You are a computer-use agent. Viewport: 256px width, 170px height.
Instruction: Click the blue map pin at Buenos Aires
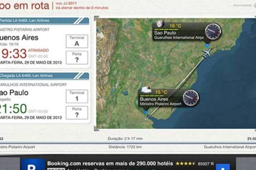click(146, 112)
